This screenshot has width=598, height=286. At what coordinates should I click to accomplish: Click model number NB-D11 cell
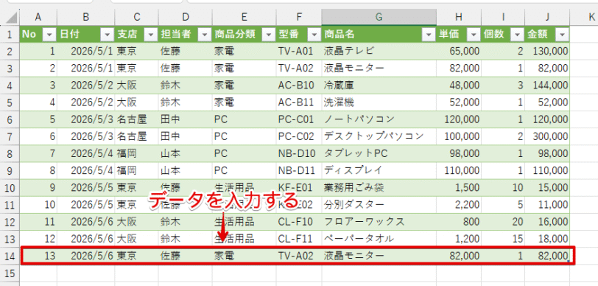299,170
